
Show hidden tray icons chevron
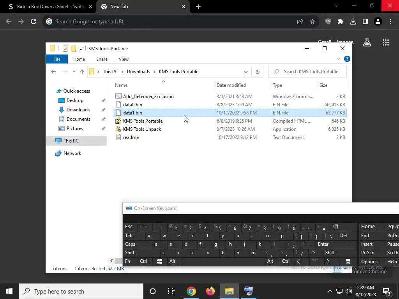pos(330,291)
